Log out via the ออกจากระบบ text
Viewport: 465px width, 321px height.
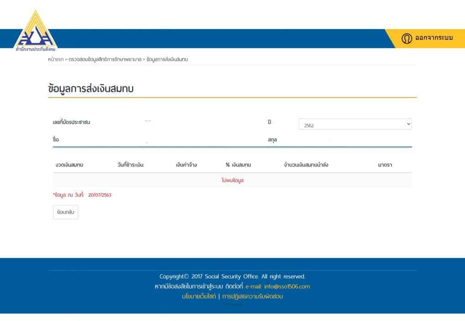pyautogui.click(x=434, y=38)
